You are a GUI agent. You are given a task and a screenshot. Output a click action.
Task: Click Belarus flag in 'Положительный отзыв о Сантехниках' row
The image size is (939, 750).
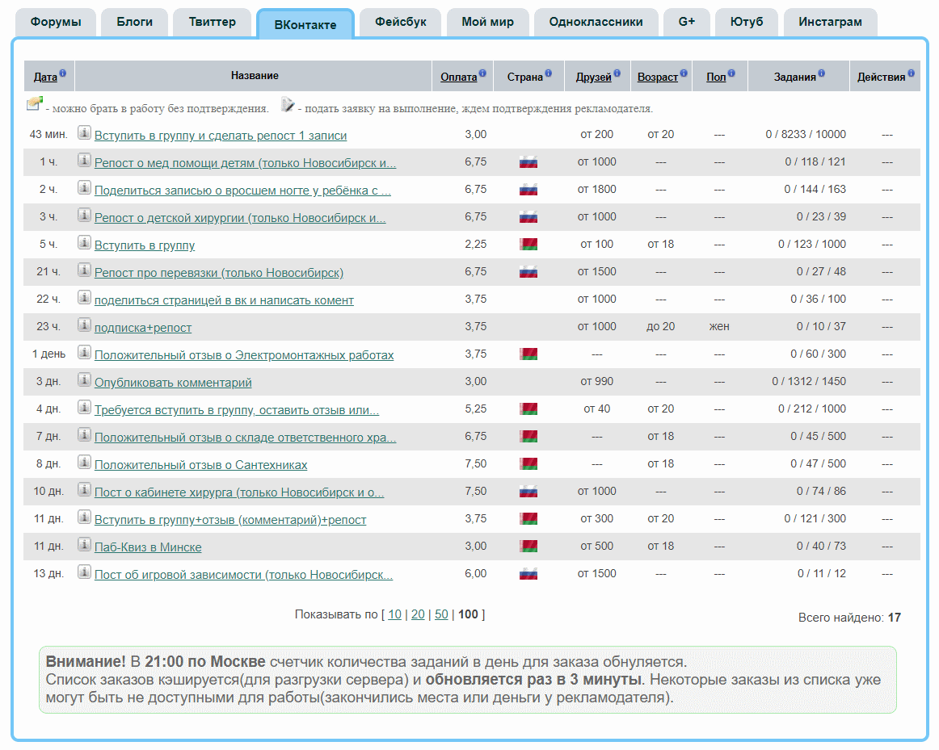(x=528, y=464)
